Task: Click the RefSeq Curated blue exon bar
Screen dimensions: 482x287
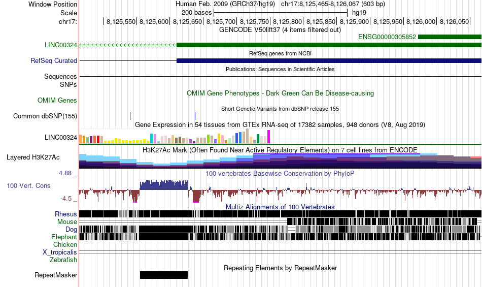Action: [329, 60]
